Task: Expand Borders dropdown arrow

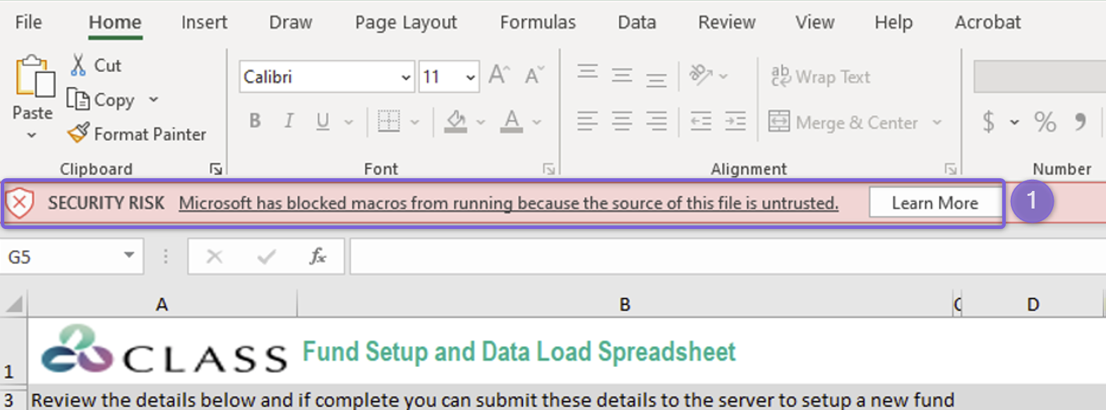Action: tap(415, 123)
